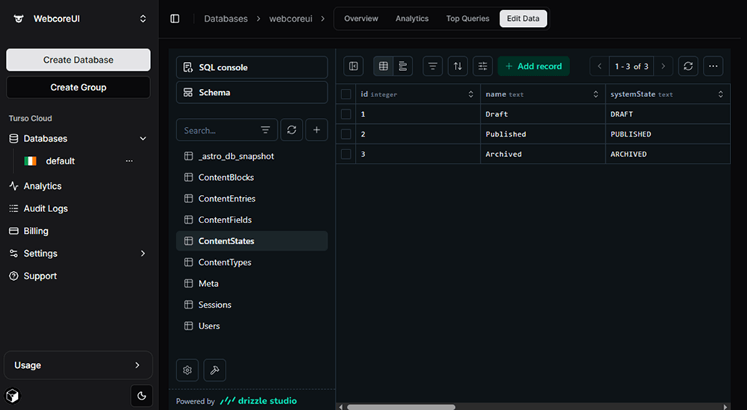Open the ContentTypes table
747x410 pixels.
[252, 262]
